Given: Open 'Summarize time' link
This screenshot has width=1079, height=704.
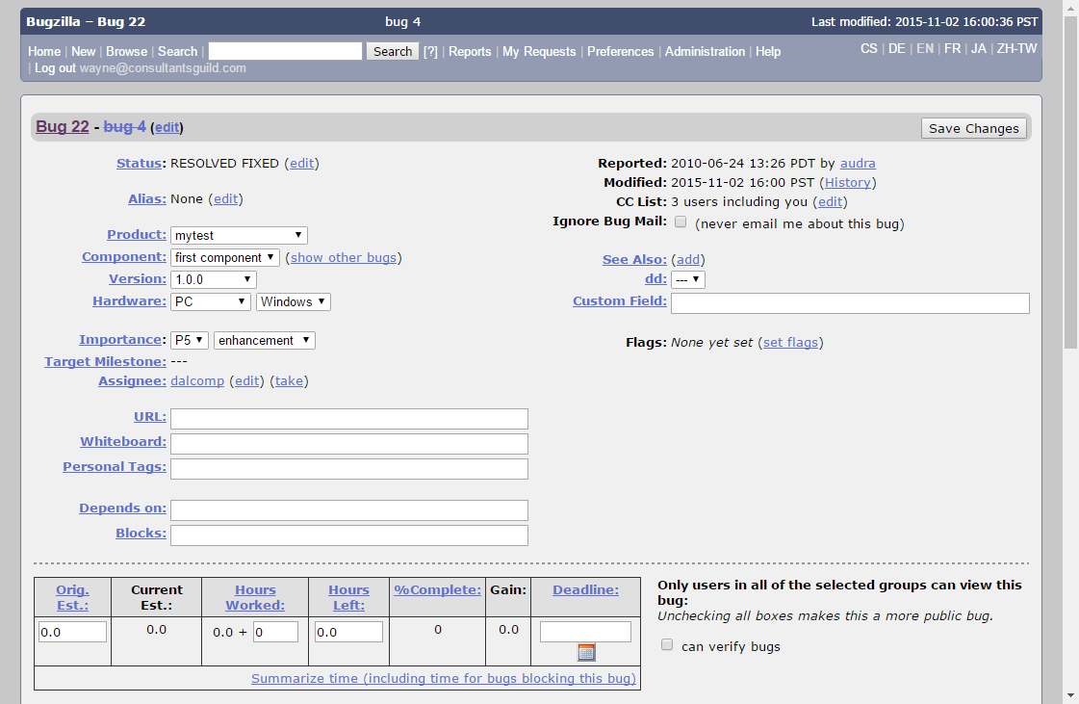Looking at the screenshot, I should [x=444, y=678].
